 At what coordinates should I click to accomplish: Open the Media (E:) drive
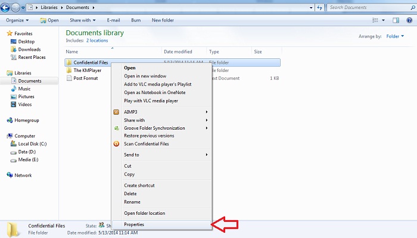[24, 159]
